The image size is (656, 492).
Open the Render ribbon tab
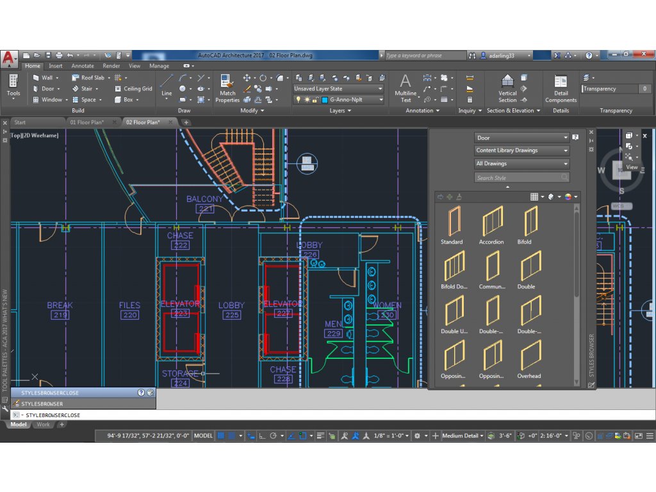pos(111,66)
